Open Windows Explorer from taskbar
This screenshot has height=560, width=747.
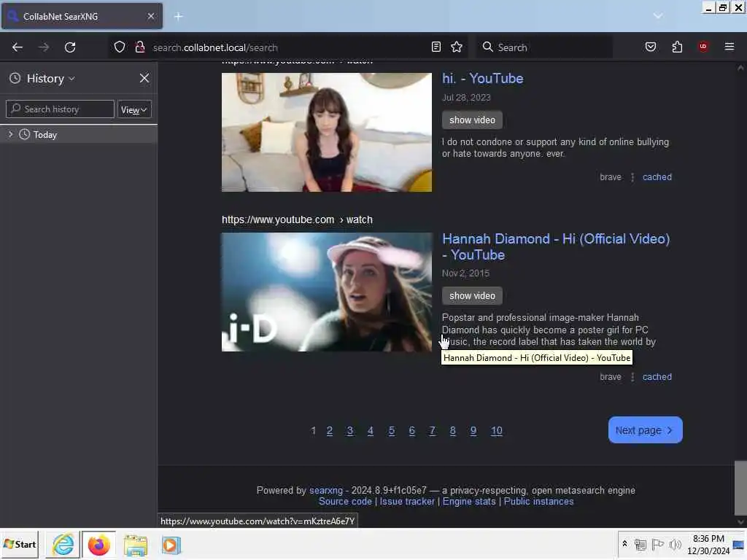coord(135,545)
